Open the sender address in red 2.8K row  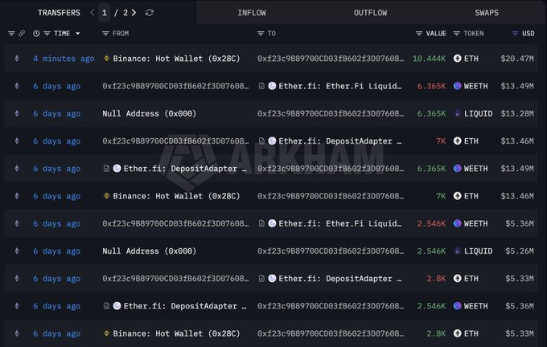[175, 279]
